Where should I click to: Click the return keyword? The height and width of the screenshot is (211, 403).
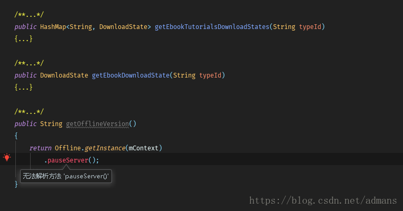tap(40, 148)
